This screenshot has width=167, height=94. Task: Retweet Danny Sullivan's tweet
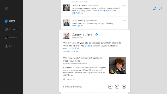click(117, 87)
